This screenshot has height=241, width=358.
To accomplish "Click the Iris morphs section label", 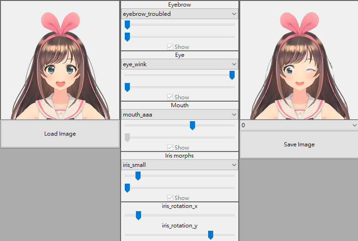I will [x=179, y=156].
